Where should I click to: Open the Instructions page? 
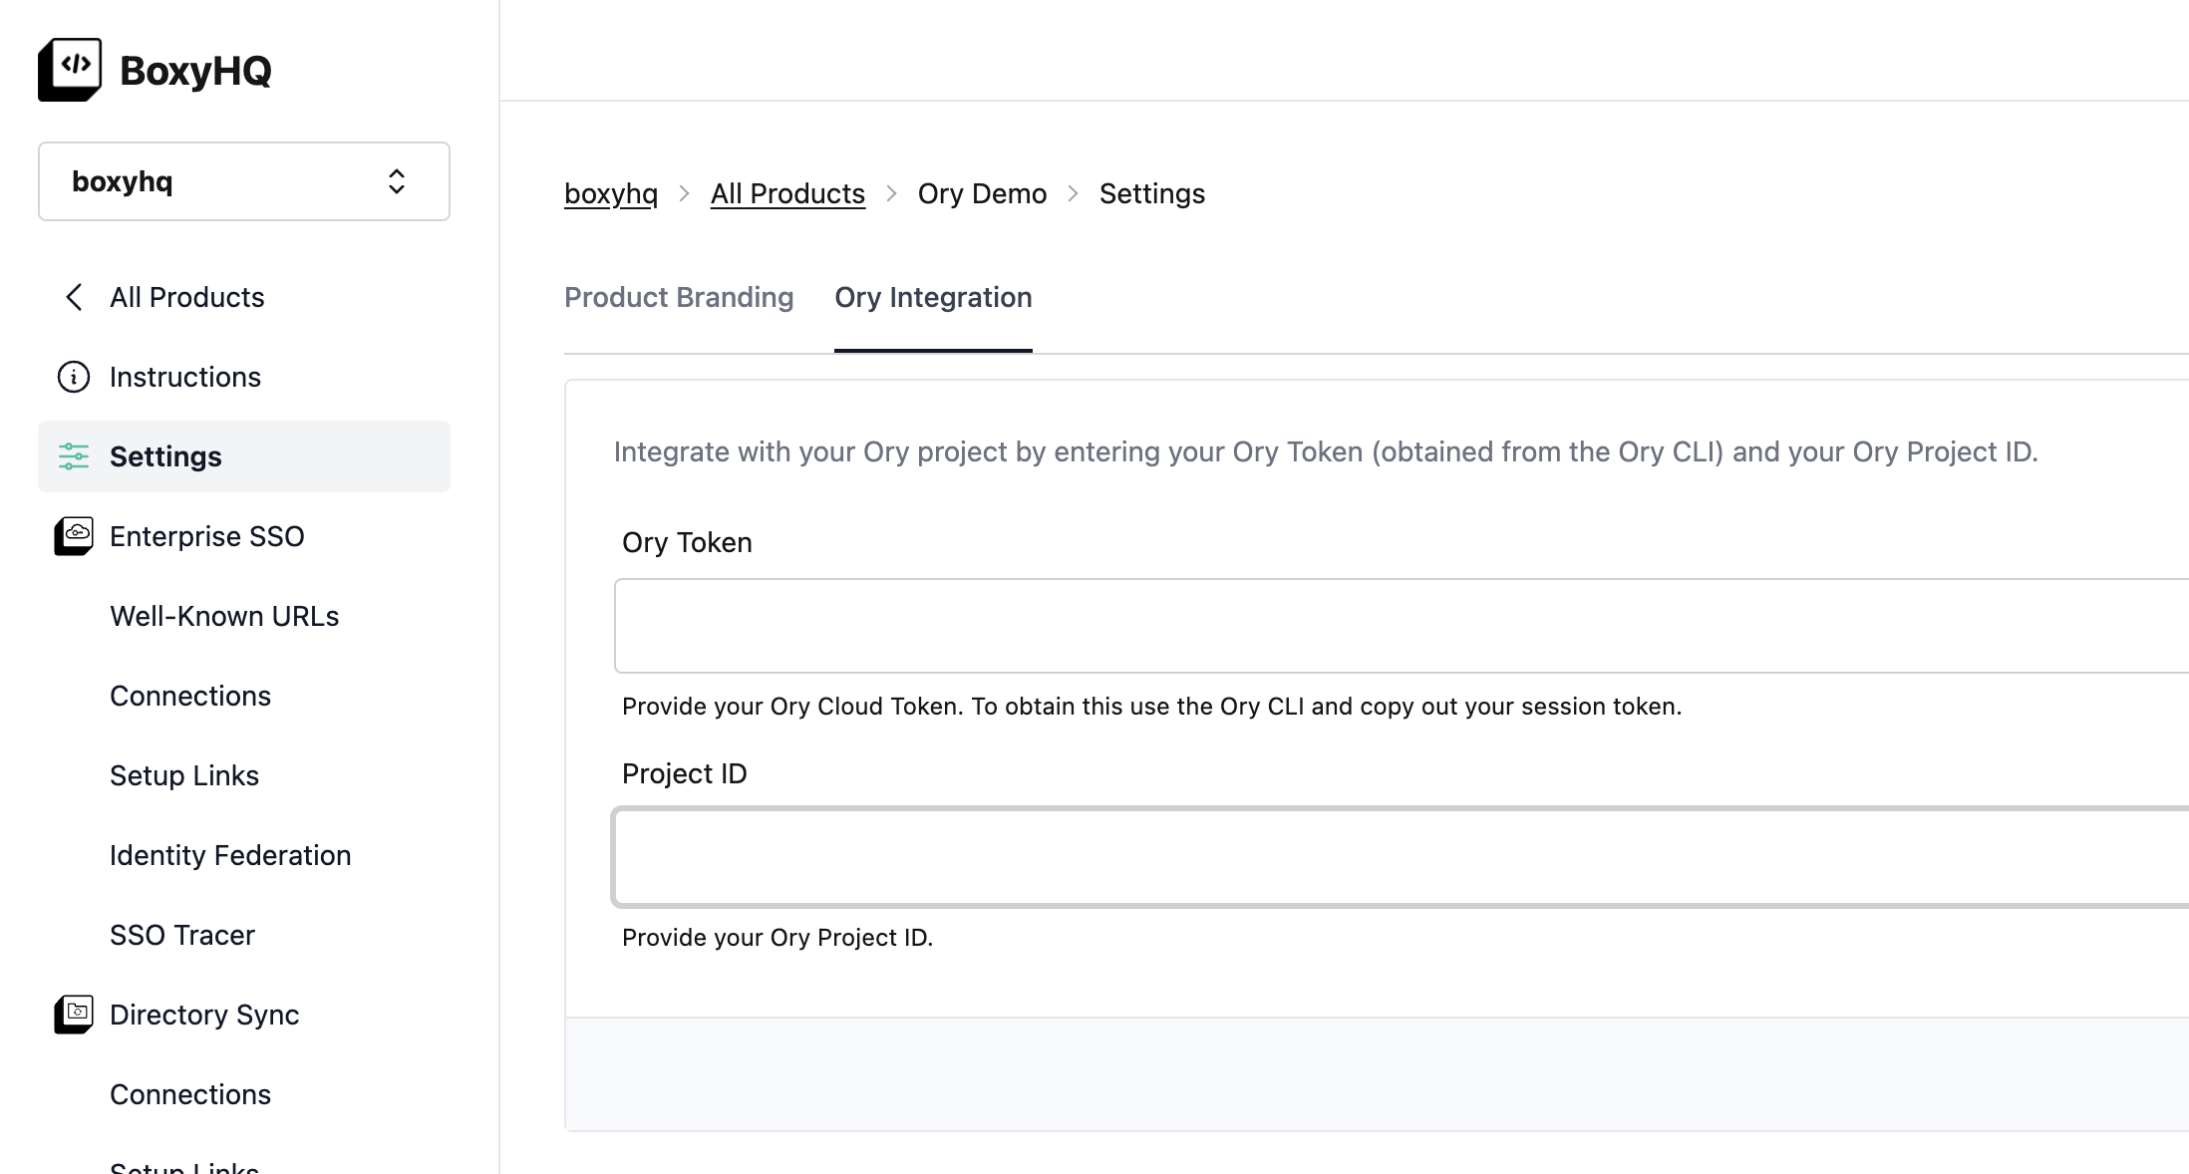[x=185, y=377]
